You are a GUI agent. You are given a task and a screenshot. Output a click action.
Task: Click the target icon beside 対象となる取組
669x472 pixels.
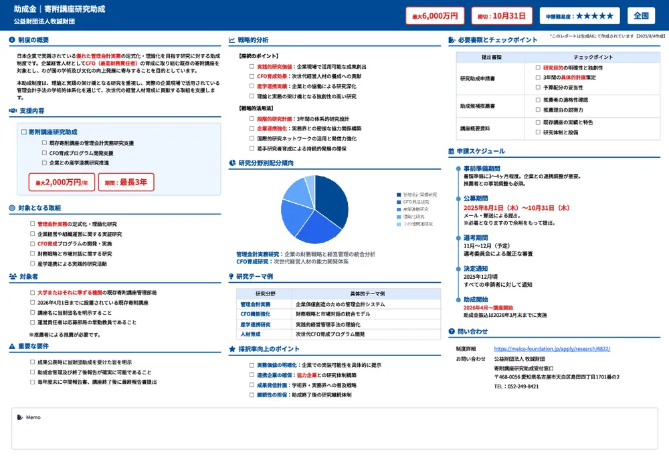click(x=12, y=208)
